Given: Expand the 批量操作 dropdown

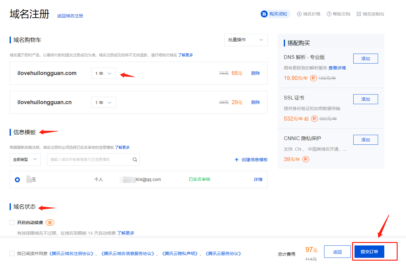Looking at the screenshot, I should (x=246, y=40).
